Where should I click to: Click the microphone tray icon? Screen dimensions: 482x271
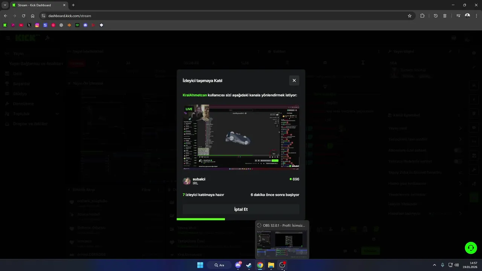(442, 265)
